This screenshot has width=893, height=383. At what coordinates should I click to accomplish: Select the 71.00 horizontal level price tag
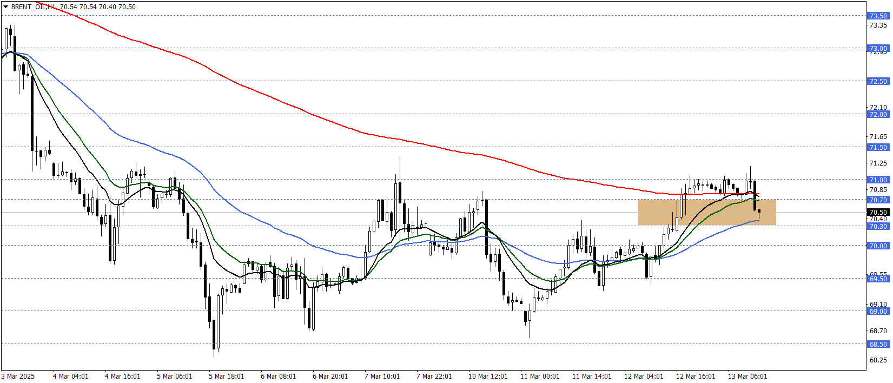pyautogui.click(x=878, y=180)
